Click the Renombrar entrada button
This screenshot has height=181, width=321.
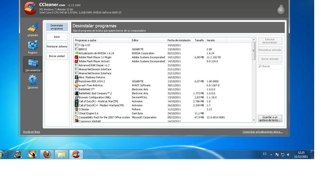click(x=270, y=50)
